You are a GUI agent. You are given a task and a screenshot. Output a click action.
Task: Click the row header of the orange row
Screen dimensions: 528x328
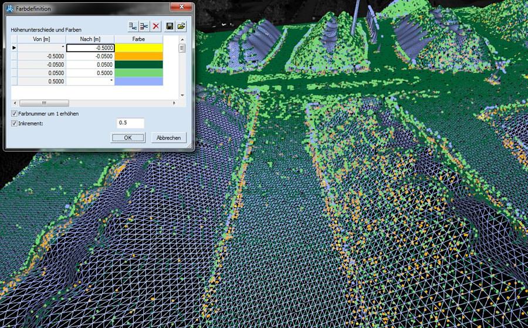coord(14,56)
